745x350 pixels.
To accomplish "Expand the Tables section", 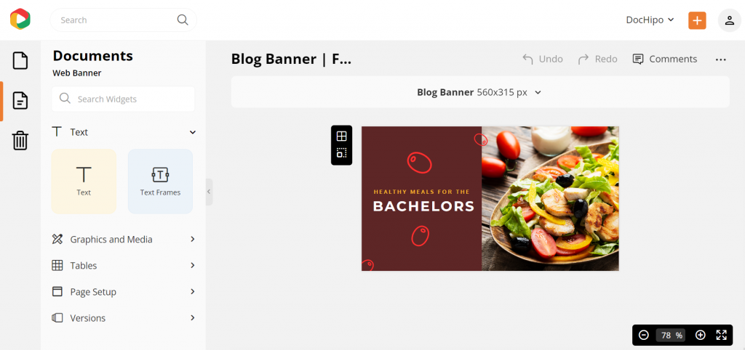I will pyautogui.click(x=124, y=266).
